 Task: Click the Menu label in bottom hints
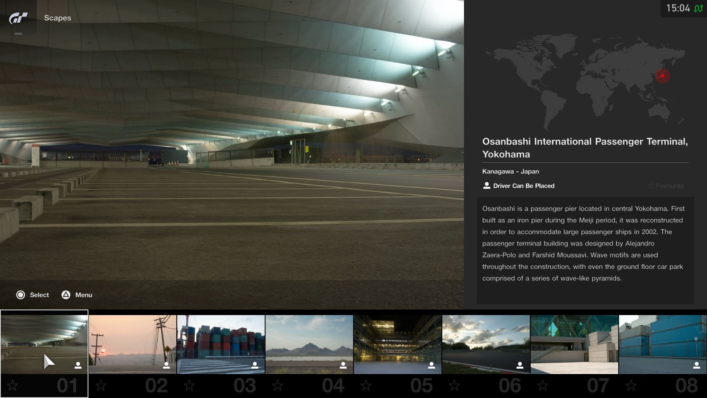coord(84,295)
